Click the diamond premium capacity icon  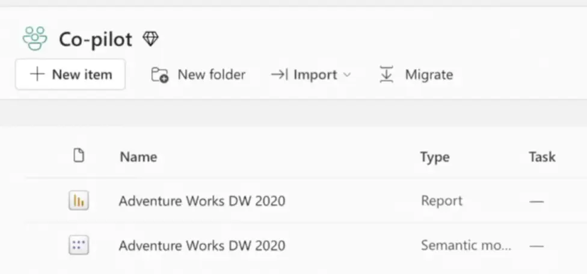pyautogui.click(x=150, y=40)
